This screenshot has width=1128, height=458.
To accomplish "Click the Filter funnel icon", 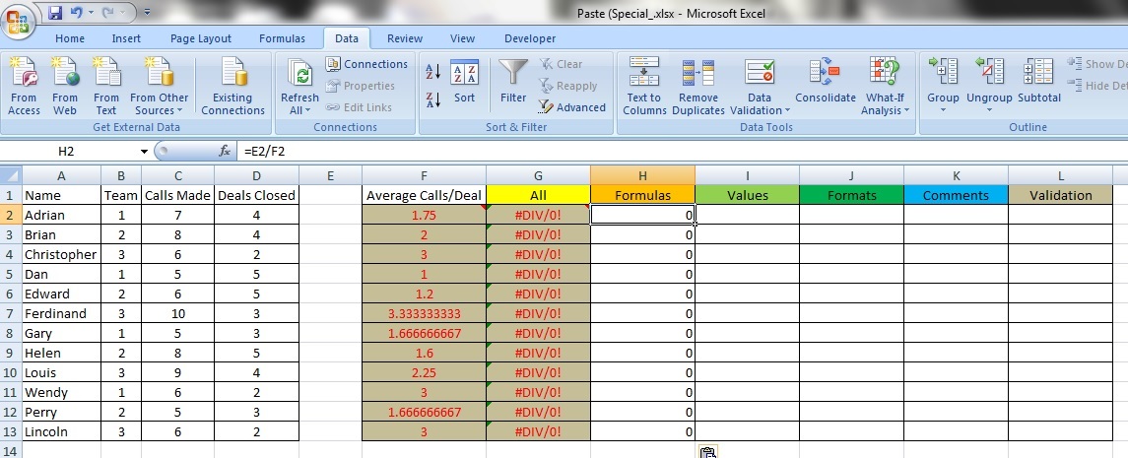I will (512, 74).
